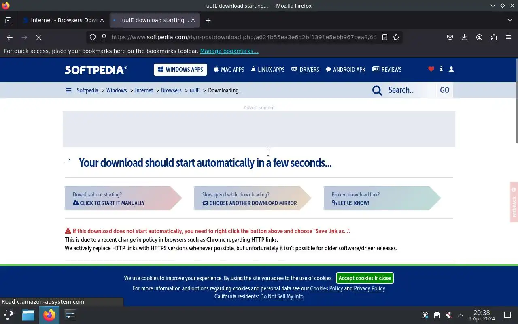This screenshot has height=324, width=518.
Task: Open site information padlock icon
Action: point(104,37)
